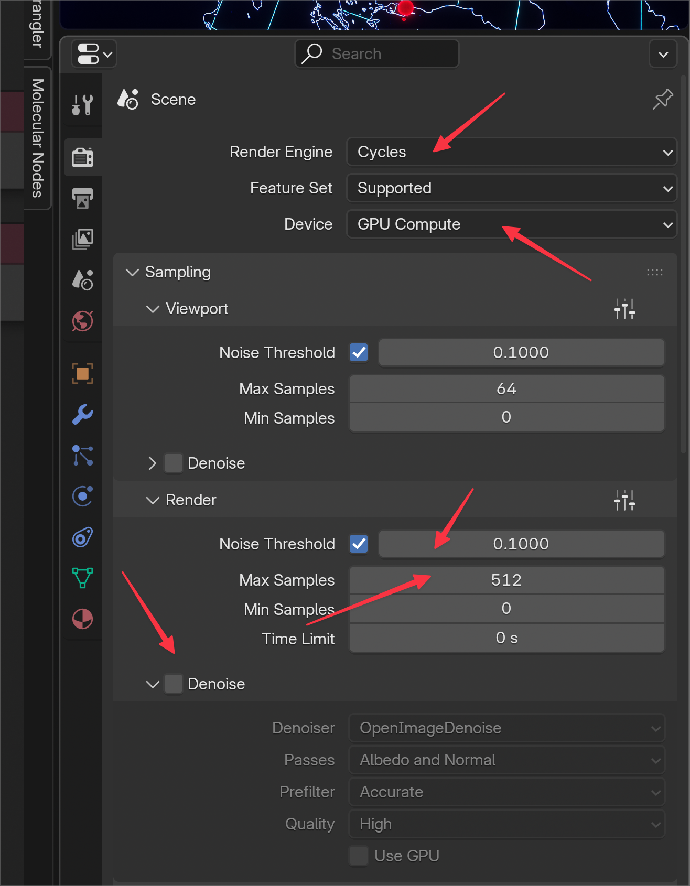
Task: Click the Device label
Action: tap(308, 224)
